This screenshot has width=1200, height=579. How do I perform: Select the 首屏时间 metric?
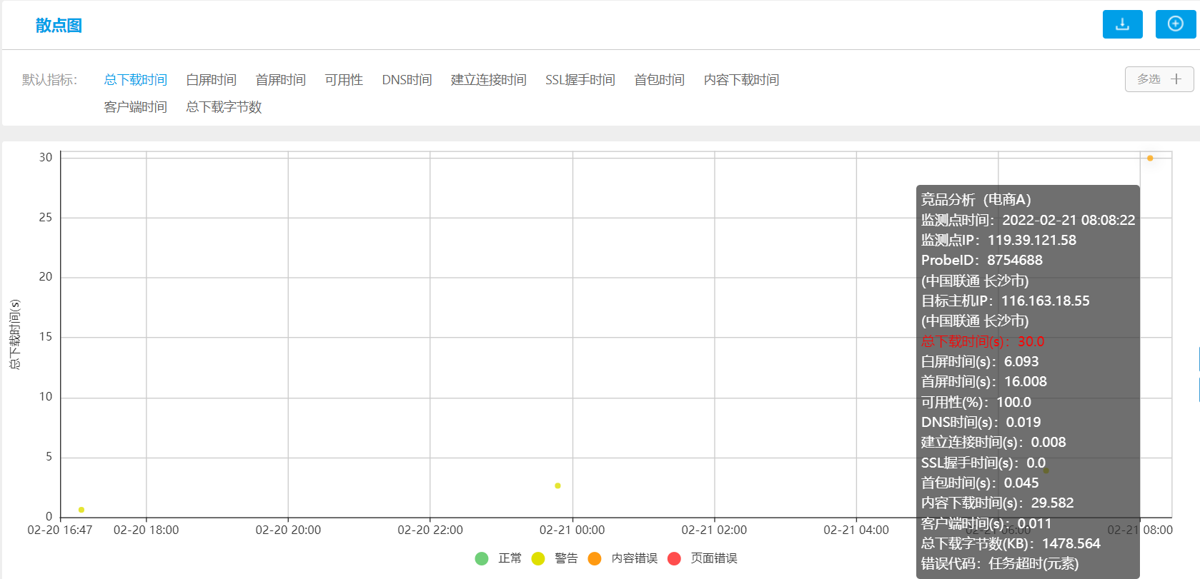[x=280, y=80]
